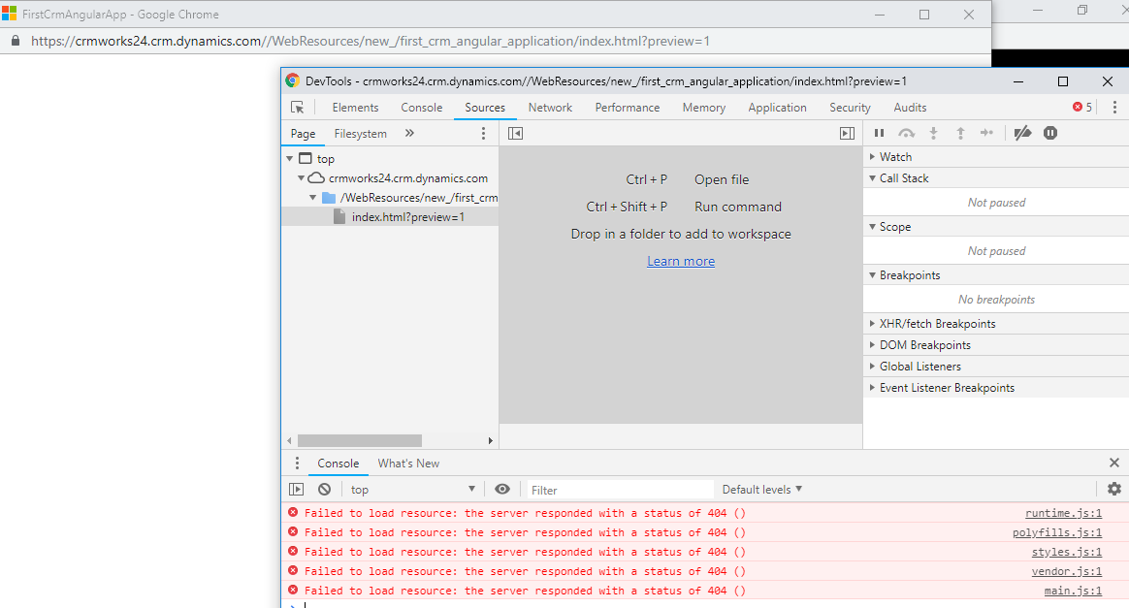
Task: Clear the console with the clear icon
Action: [325, 490]
